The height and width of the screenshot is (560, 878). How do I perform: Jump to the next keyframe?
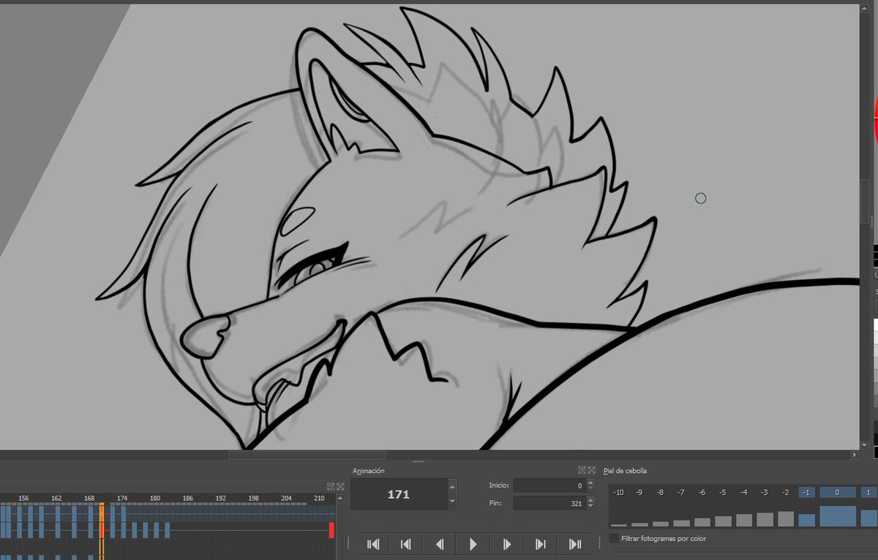tap(541, 544)
